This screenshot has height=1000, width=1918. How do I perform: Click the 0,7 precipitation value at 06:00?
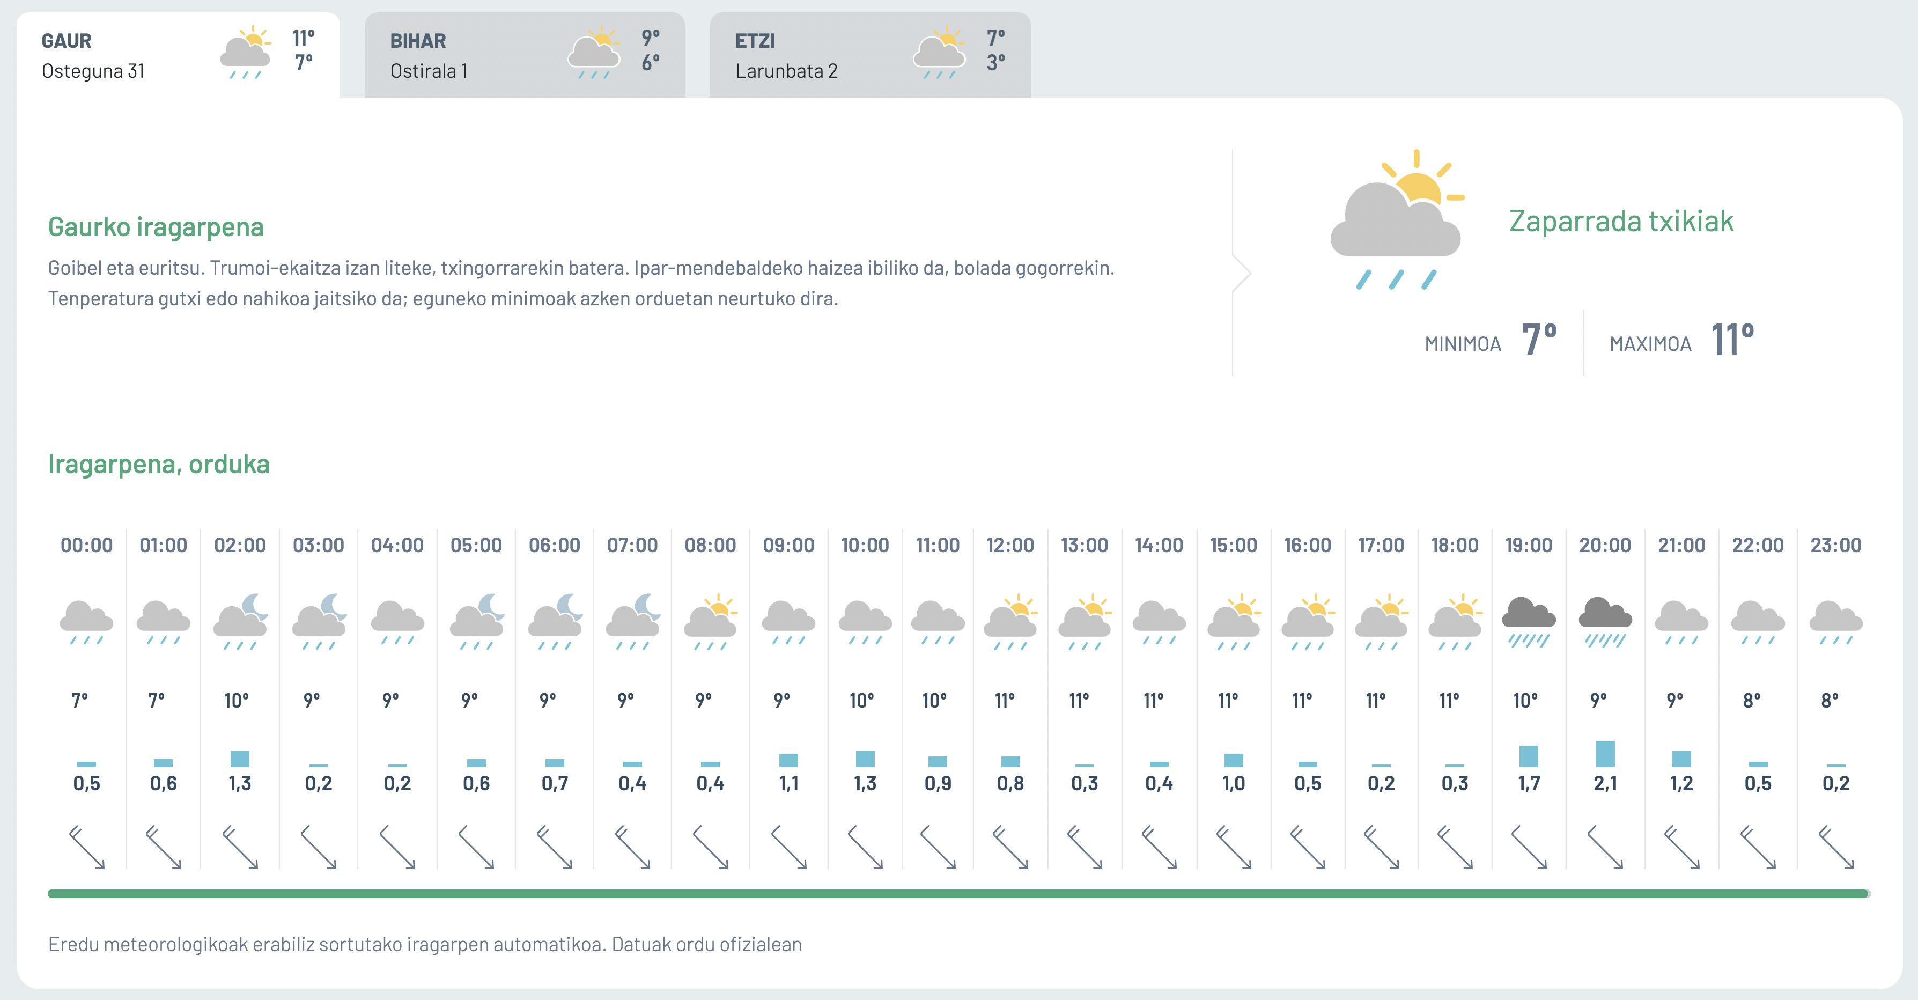click(555, 783)
